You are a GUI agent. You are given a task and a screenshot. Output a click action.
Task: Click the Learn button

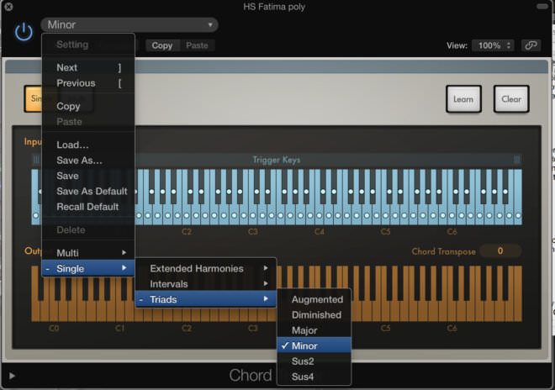tap(463, 99)
